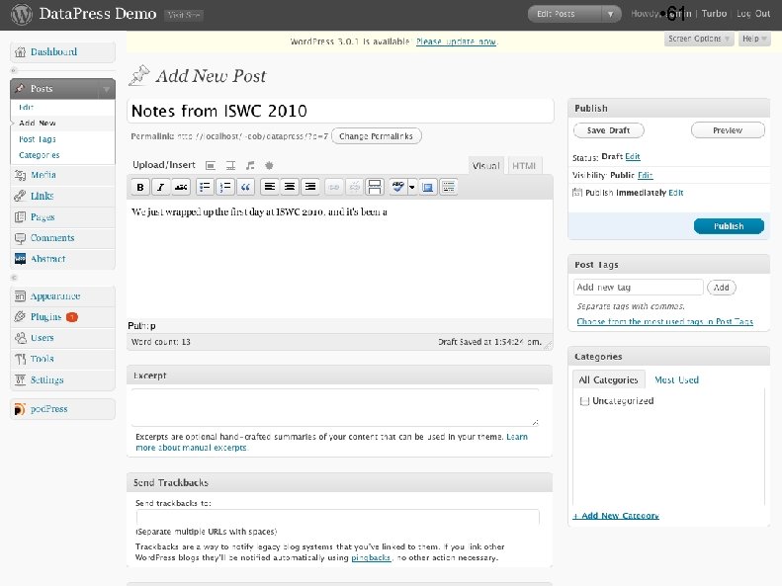Click the unlink icon
The height and width of the screenshot is (586, 782).
pyautogui.click(x=354, y=187)
